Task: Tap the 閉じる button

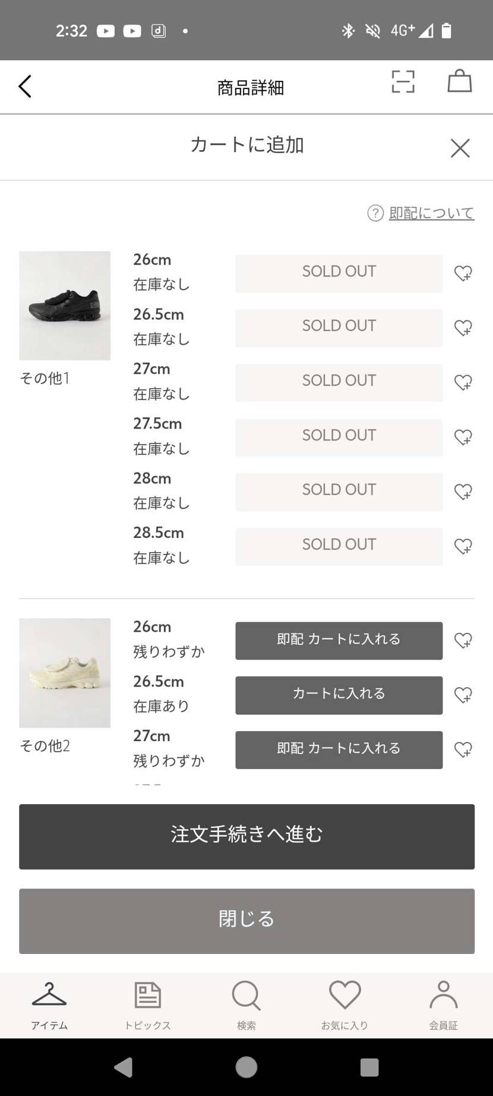Action: pyautogui.click(x=246, y=921)
